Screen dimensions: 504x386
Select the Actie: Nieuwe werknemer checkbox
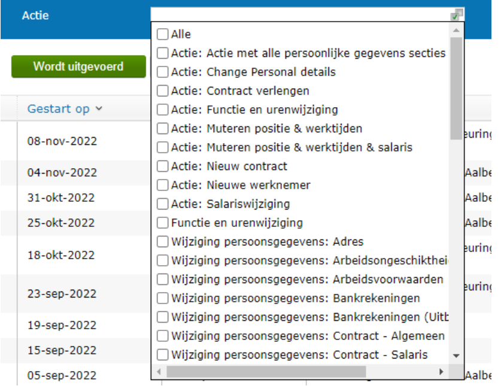pos(162,184)
